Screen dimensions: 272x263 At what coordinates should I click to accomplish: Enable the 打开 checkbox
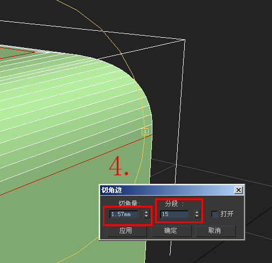[x=214, y=214]
